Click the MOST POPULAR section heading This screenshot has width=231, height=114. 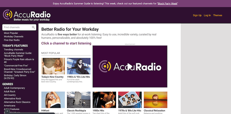point(51,53)
